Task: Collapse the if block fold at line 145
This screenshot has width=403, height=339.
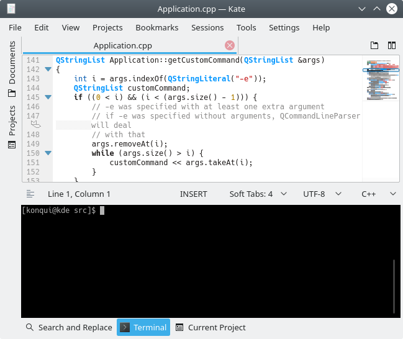Action: pyautogui.click(x=48, y=97)
